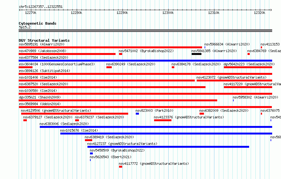Viewport: 281px width, 179px height.
Task: Click the nsv470989 (Jakobsson2008) label
Action: point(43,51)
